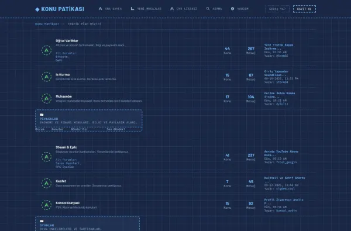The image size is (351, 231).
Task: Click the '237' Mesaj count
Action: coord(251,156)
